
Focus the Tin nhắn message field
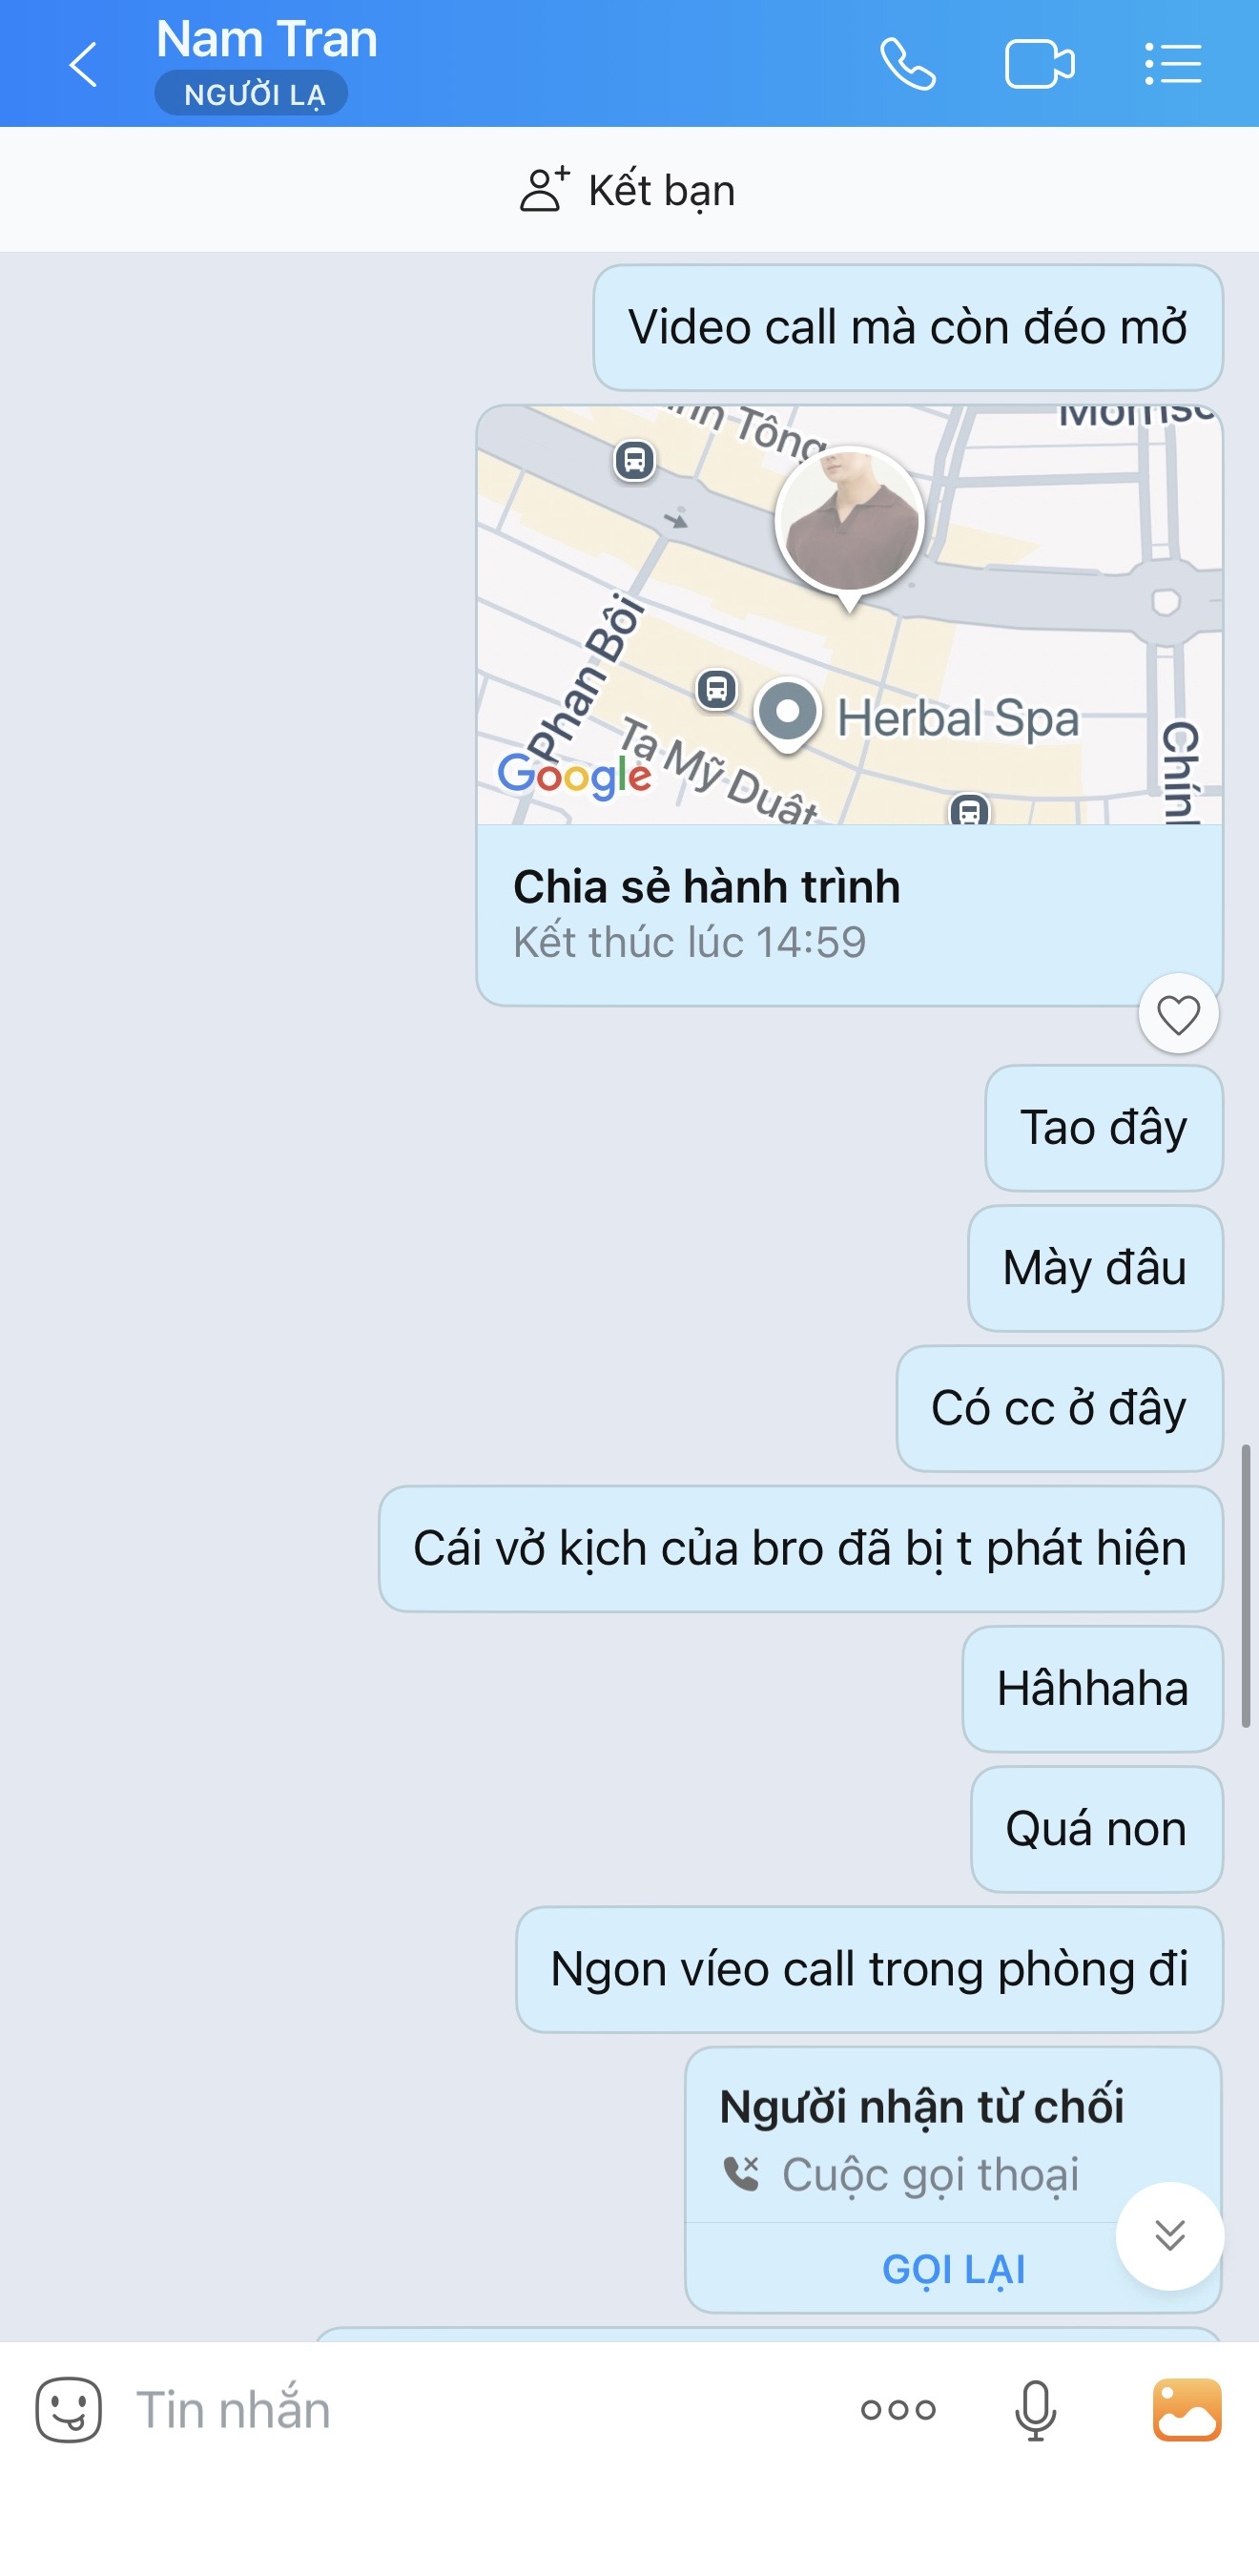click(480, 2410)
